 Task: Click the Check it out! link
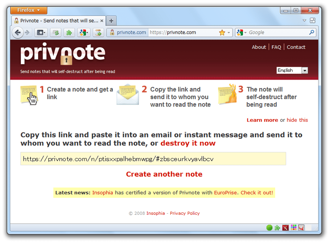click(x=257, y=193)
